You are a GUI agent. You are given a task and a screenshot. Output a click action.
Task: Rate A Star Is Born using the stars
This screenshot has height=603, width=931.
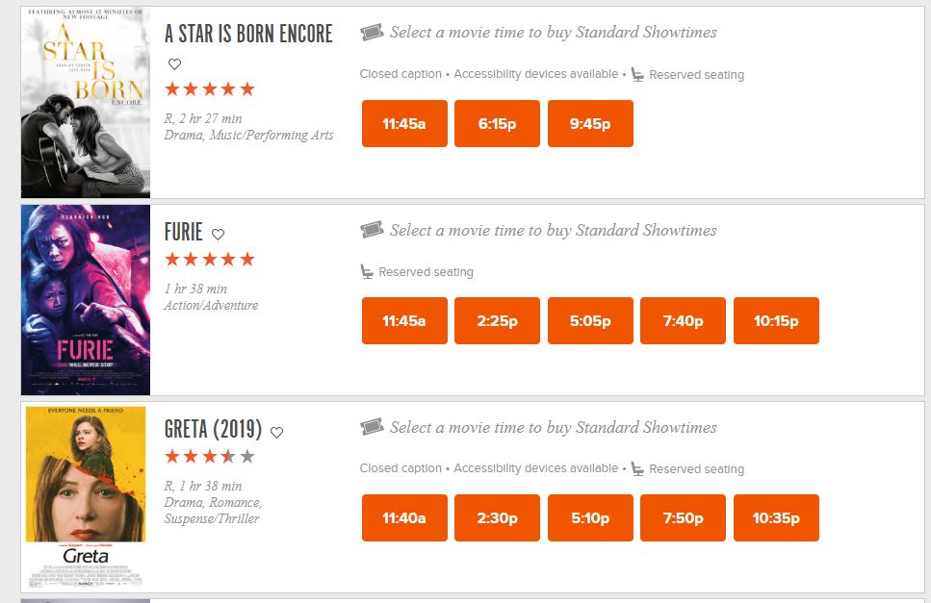tap(210, 89)
